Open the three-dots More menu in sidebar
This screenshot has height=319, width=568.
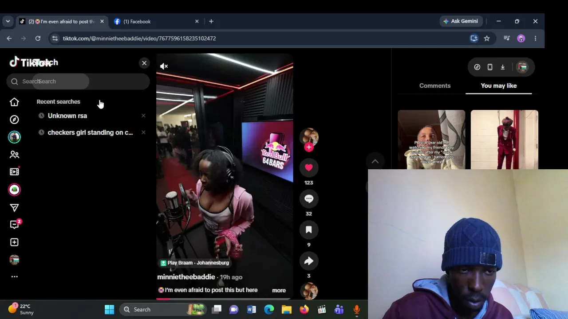click(x=14, y=276)
